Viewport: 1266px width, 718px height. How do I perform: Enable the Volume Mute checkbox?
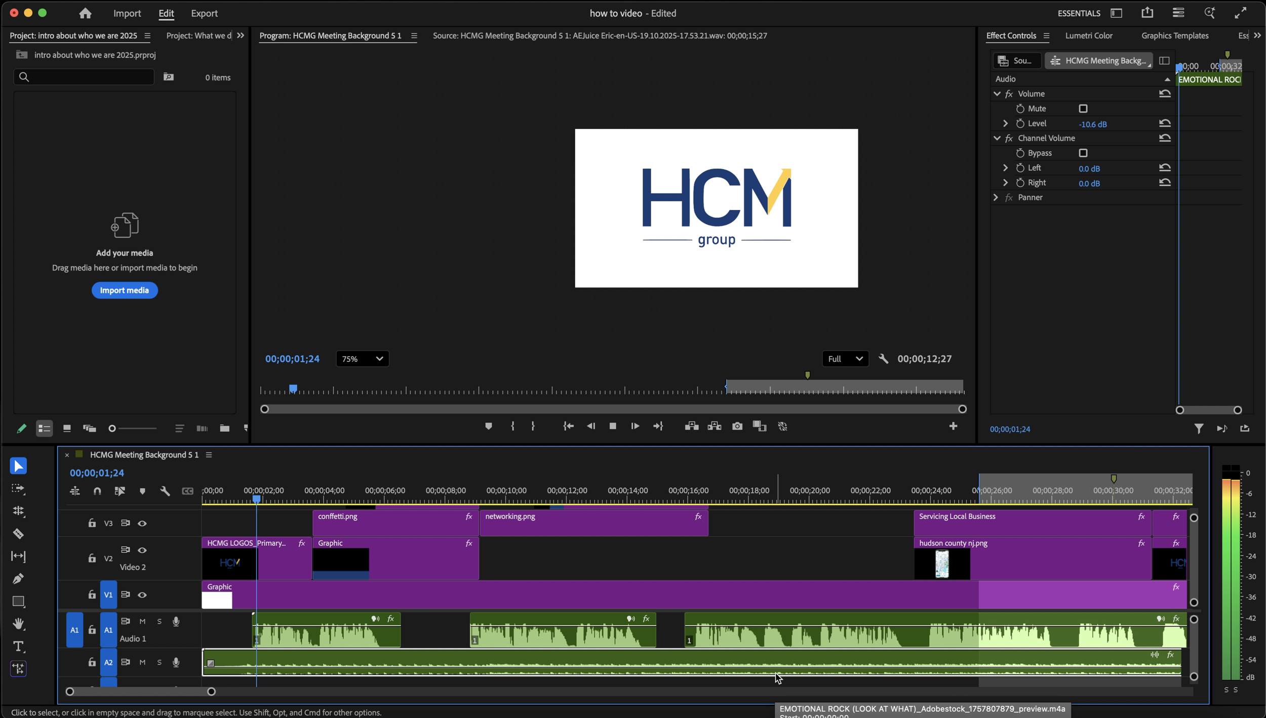[x=1083, y=109]
